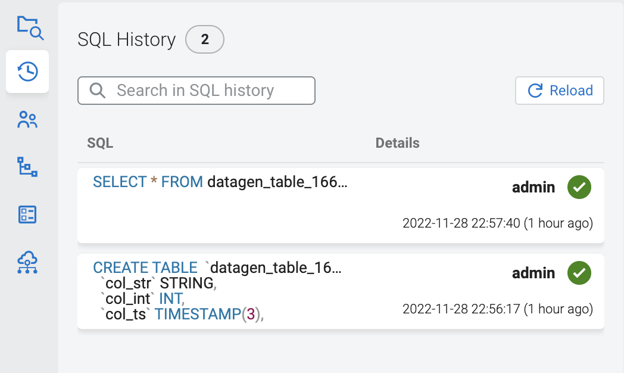
Task: Open the hierarchy tree sidebar icon
Action: click(x=27, y=167)
